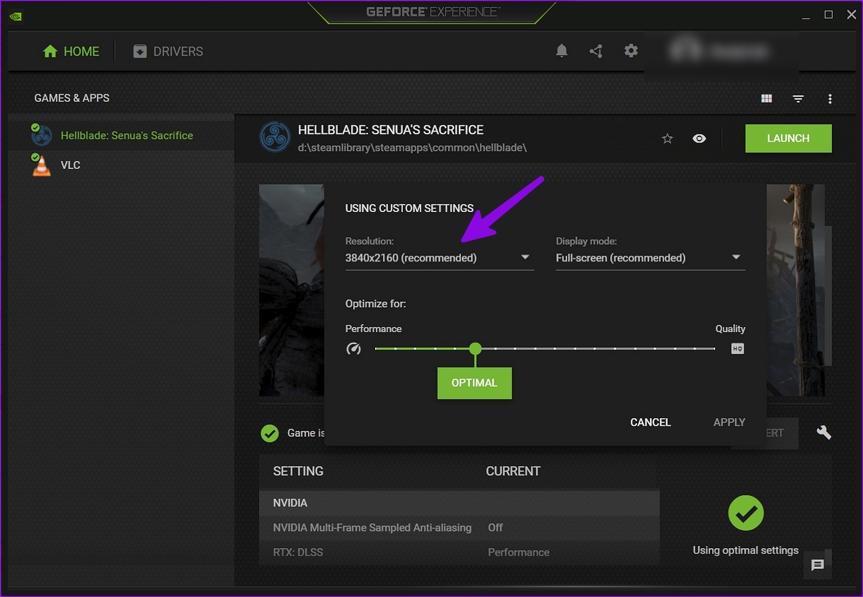Image resolution: width=863 pixels, height=597 pixels.
Task: Click the CURRENT column header
Action: [x=513, y=471]
